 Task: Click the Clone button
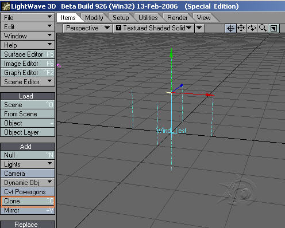28,202
